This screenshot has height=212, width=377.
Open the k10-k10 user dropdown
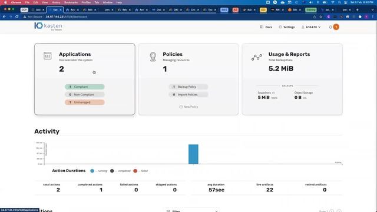(311, 27)
